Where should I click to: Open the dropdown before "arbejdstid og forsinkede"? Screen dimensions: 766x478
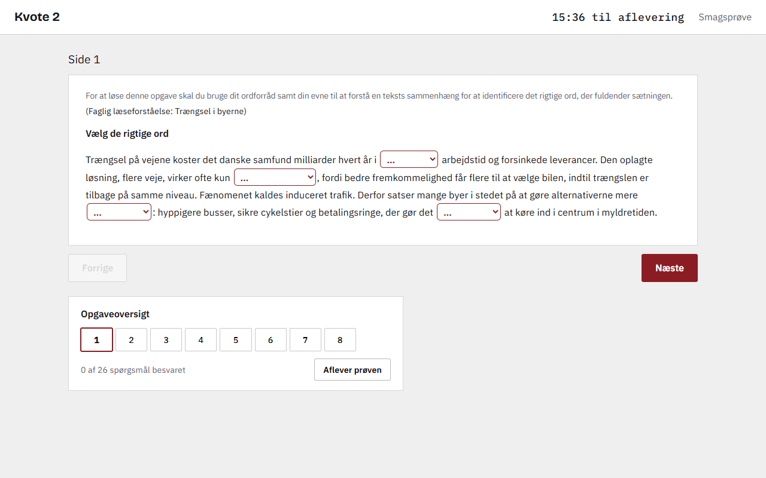point(409,160)
